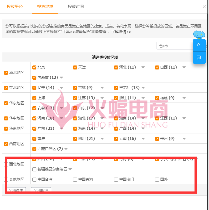Close the dialog with the X icon
Screen dimensions: 209x210
pos(204,6)
